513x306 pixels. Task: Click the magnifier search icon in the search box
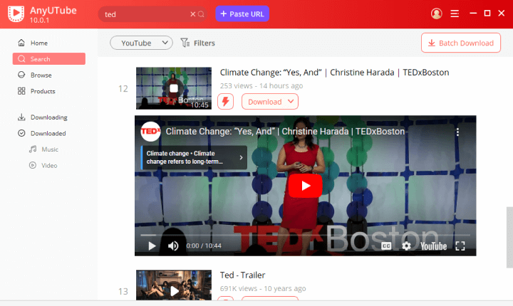(x=201, y=14)
